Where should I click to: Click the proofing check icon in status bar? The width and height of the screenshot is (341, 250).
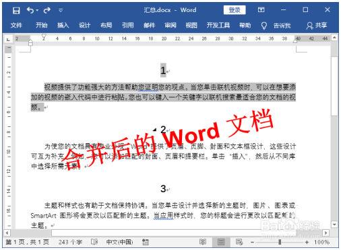click(x=94, y=242)
